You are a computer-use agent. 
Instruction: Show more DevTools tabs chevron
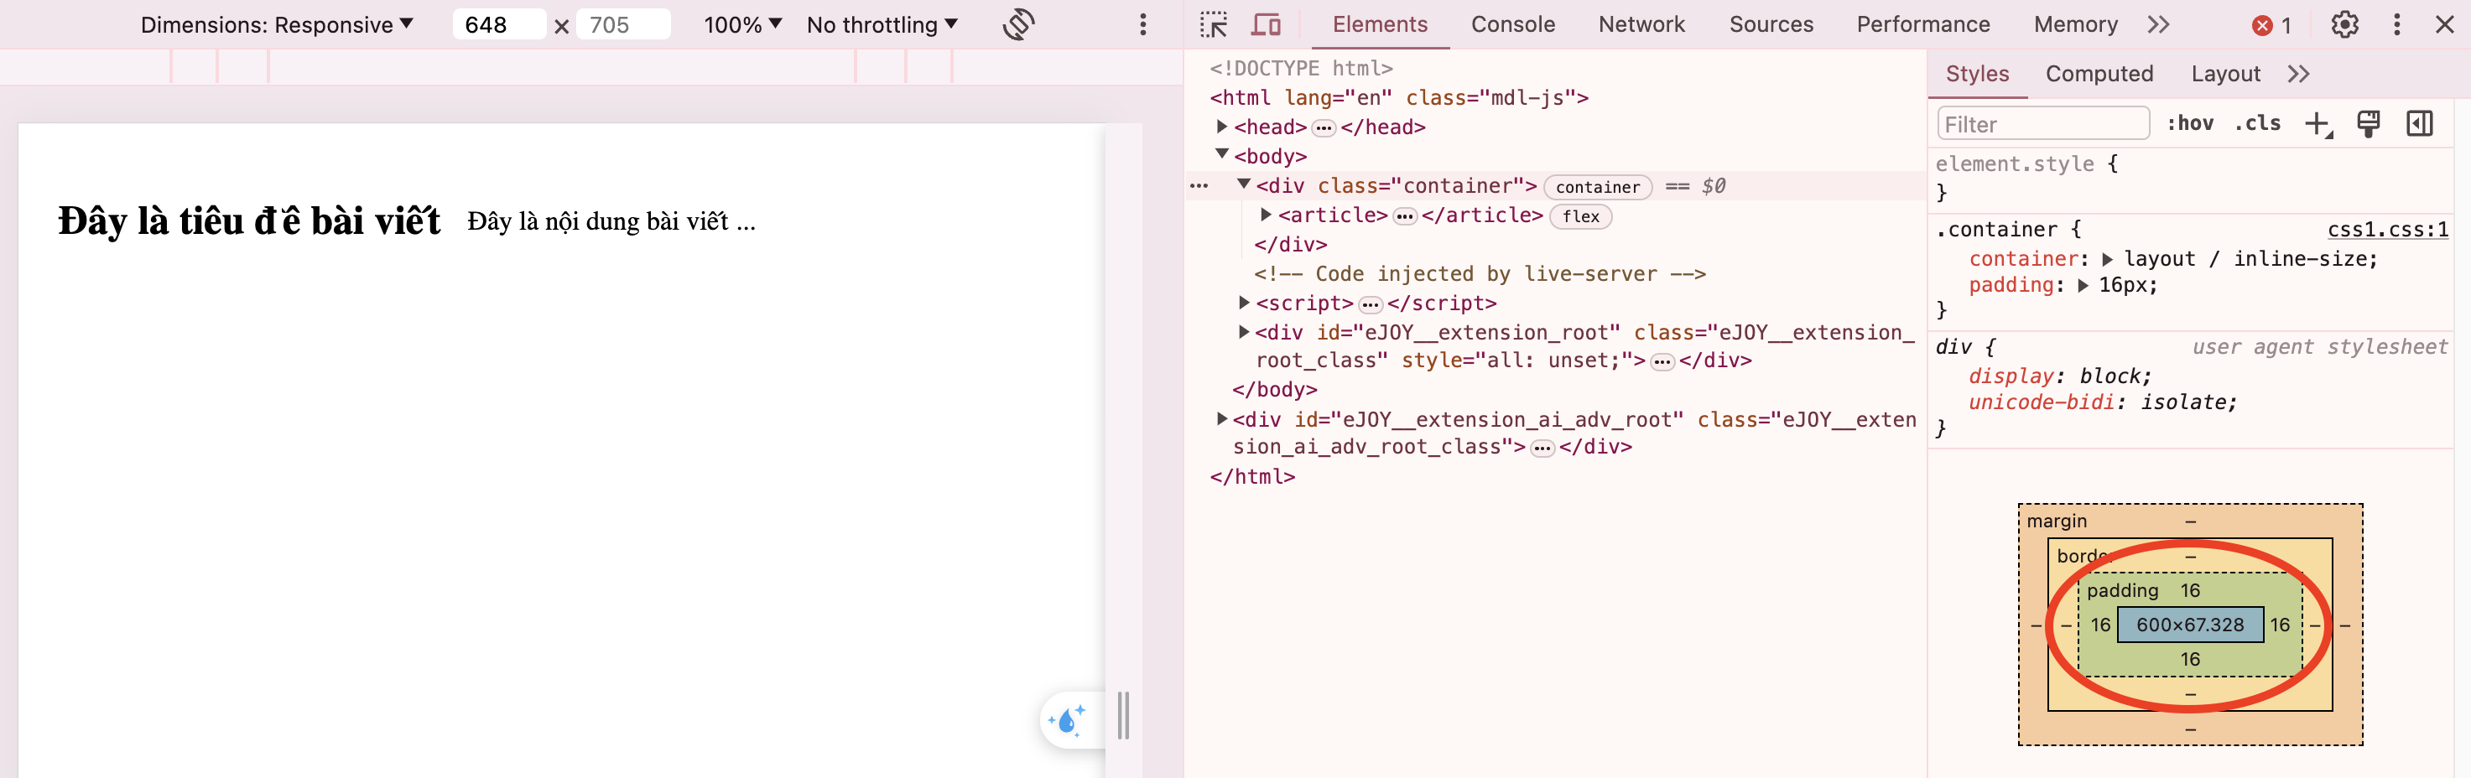pos(2158,25)
